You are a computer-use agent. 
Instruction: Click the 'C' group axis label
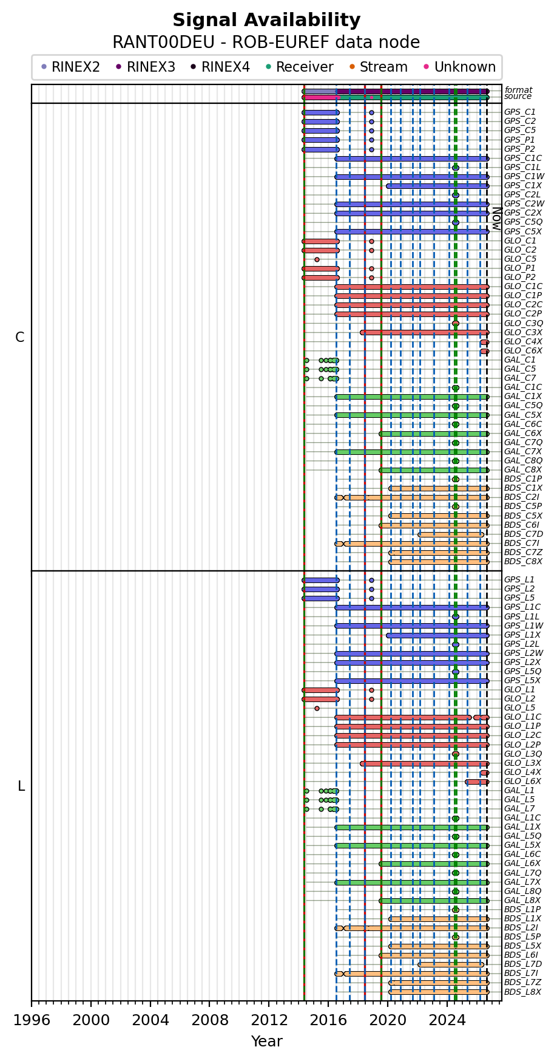(20, 338)
